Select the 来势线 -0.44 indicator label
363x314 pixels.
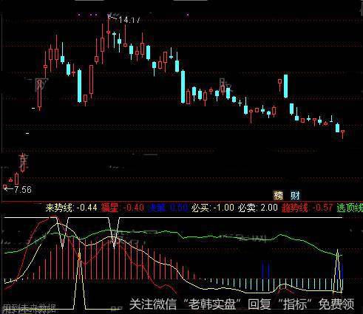click(71, 208)
